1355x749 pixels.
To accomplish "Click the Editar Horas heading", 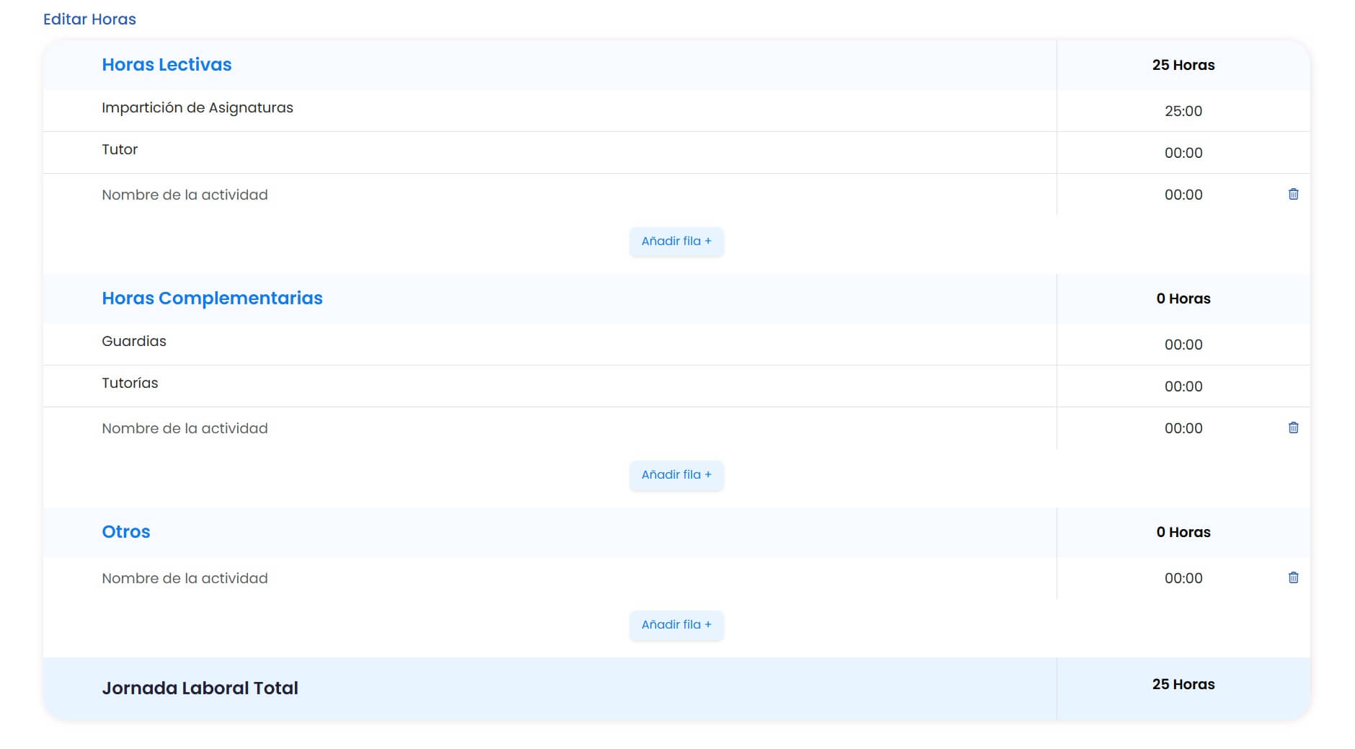I will click(x=89, y=19).
